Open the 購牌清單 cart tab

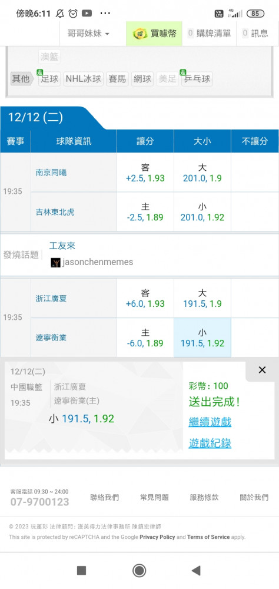[209, 34]
